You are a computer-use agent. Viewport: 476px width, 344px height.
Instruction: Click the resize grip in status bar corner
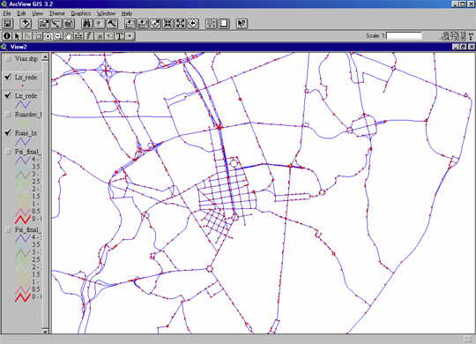pos(468,339)
